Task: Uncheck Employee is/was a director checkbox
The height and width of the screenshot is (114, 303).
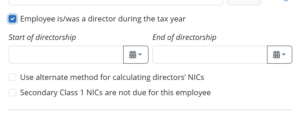Action: [x=12, y=19]
